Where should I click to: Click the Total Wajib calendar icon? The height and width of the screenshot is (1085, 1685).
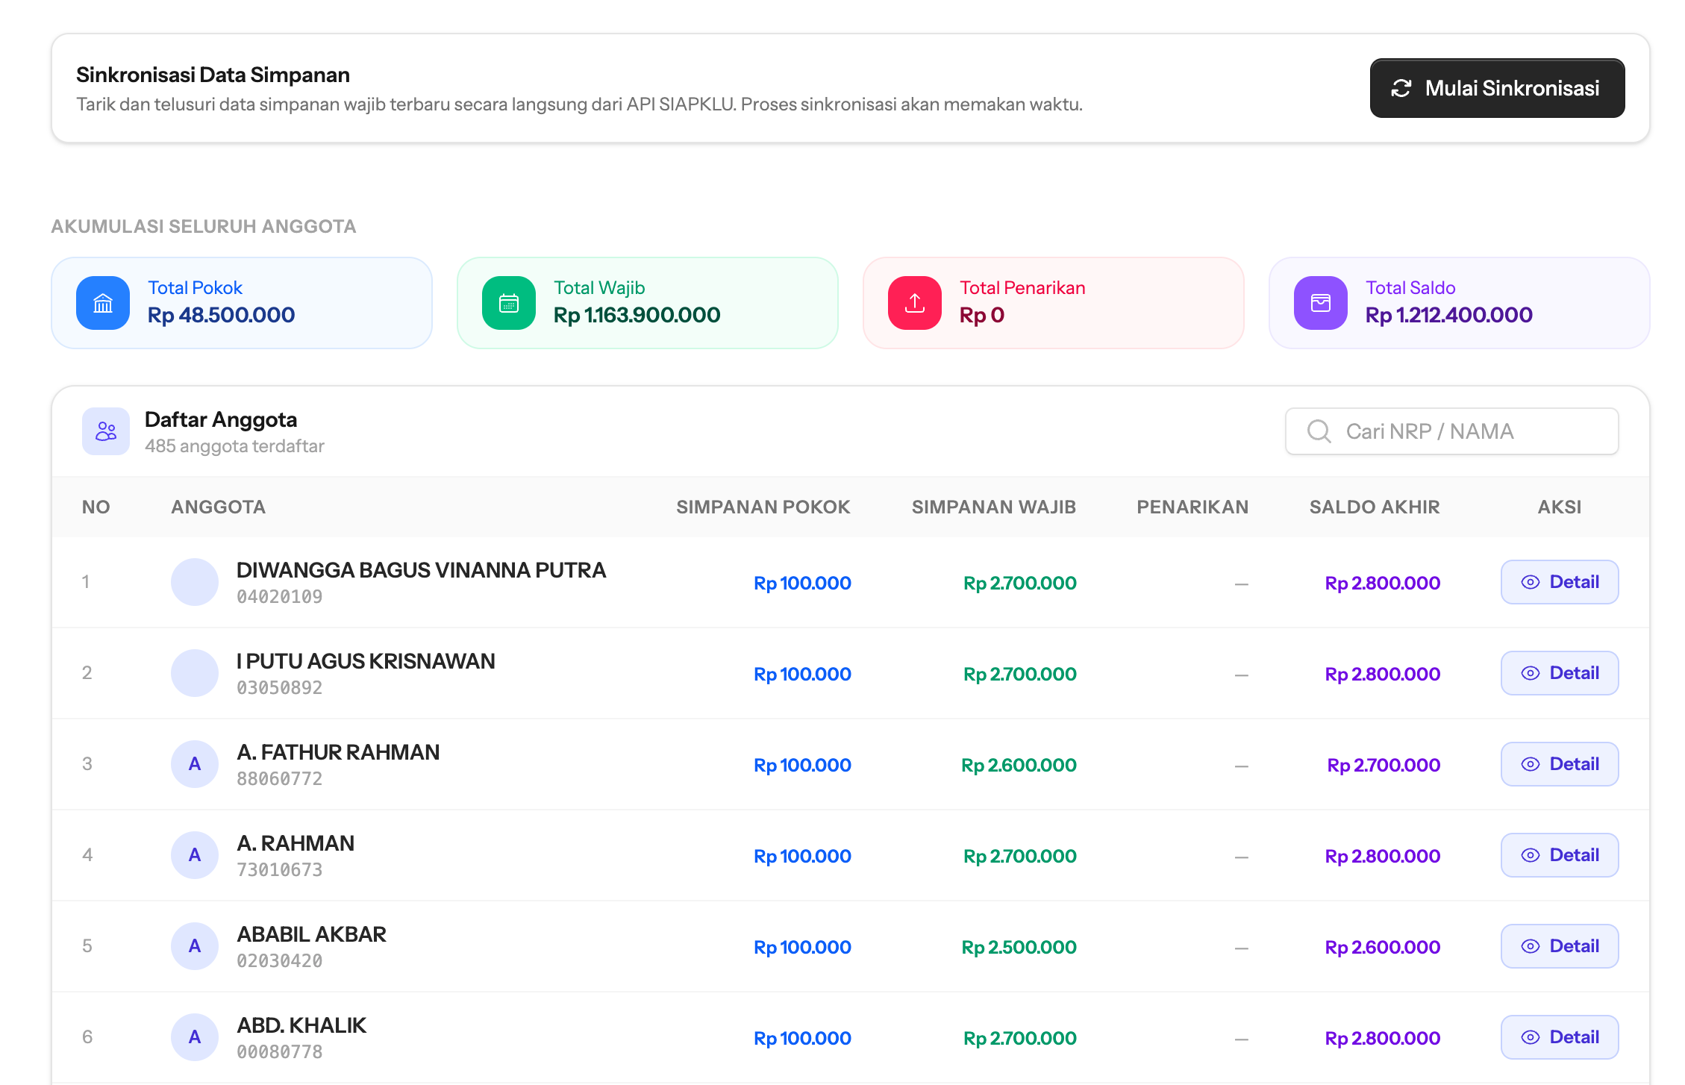point(509,303)
